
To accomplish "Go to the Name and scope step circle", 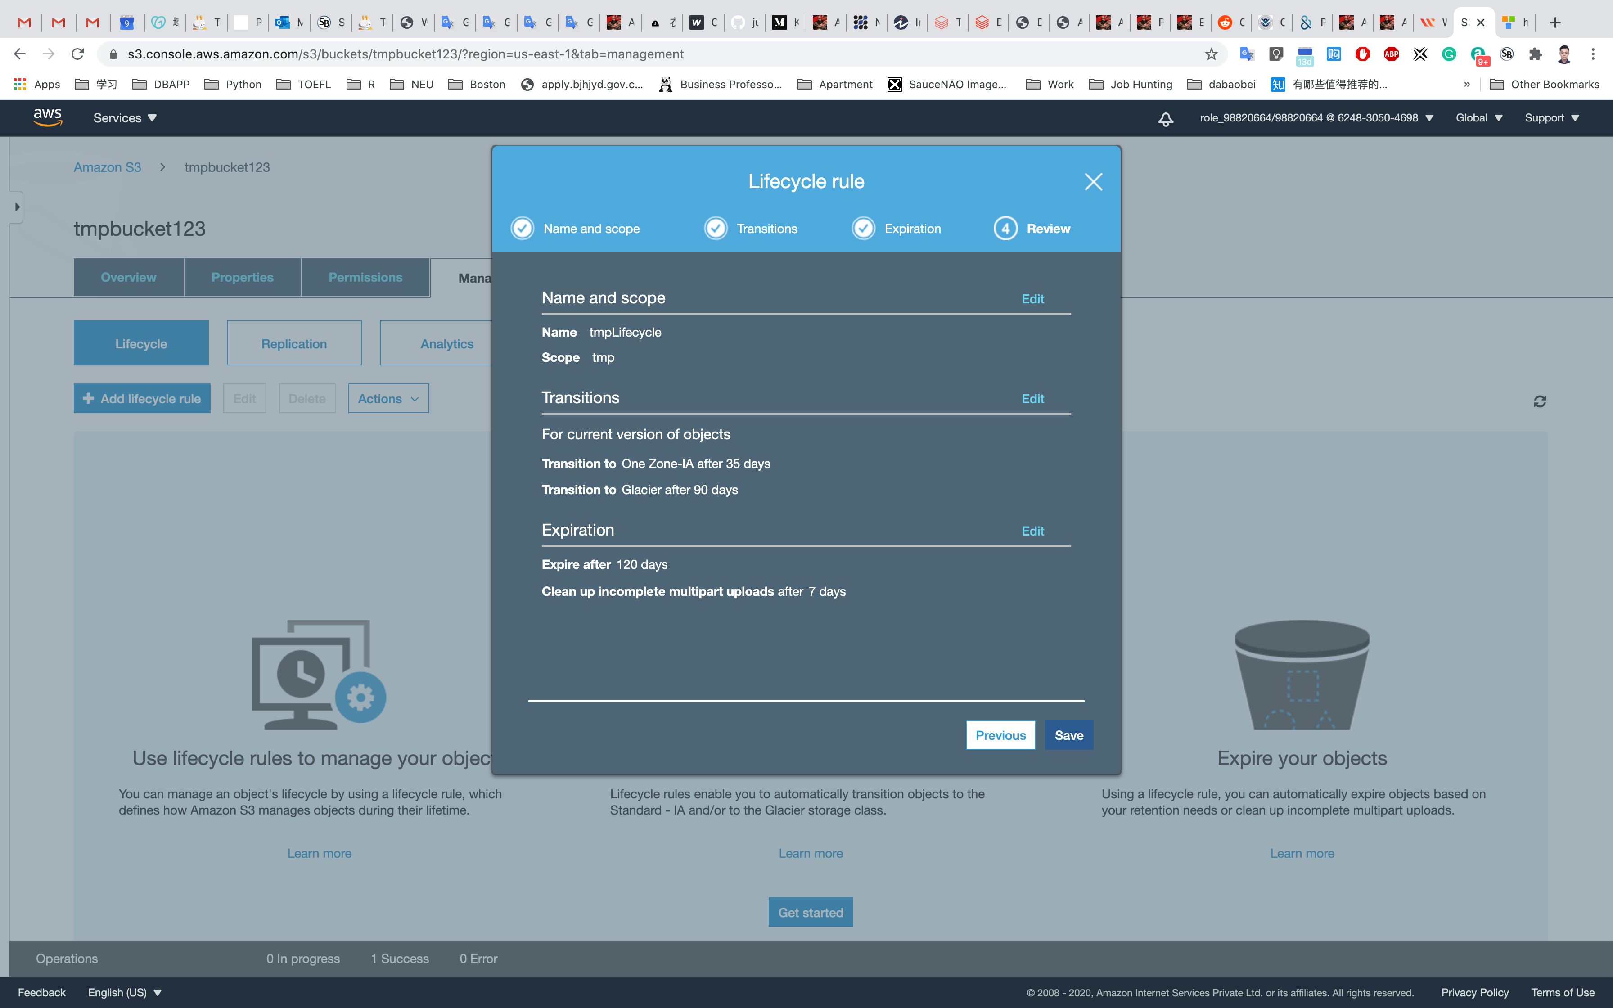I will pyautogui.click(x=523, y=229).
